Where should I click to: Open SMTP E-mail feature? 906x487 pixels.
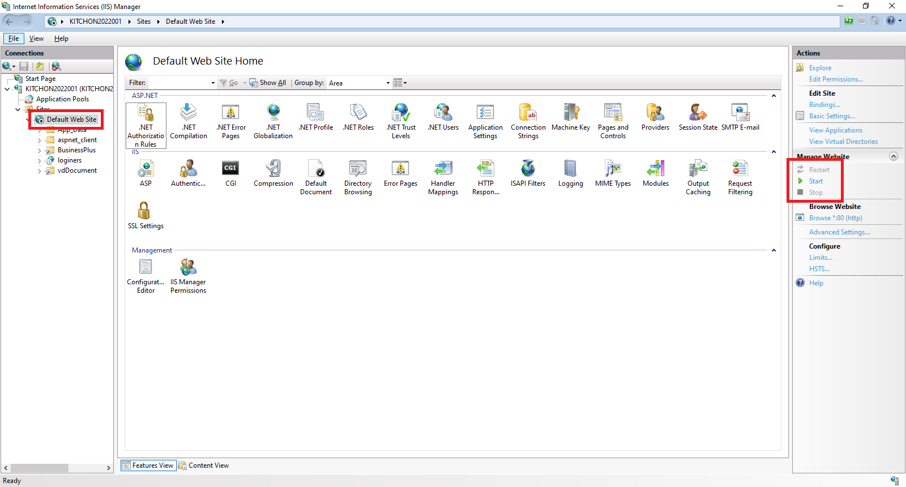(x=740, y=117)
